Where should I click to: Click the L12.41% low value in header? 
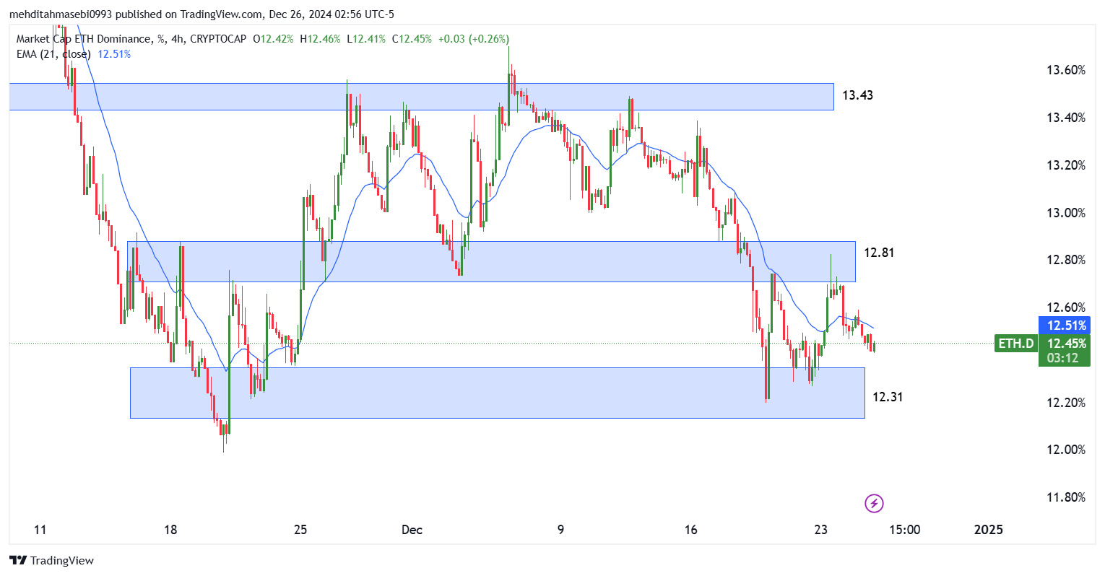(365, 39)
